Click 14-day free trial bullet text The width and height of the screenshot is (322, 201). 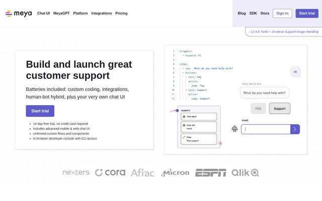(x=60, y=124)
